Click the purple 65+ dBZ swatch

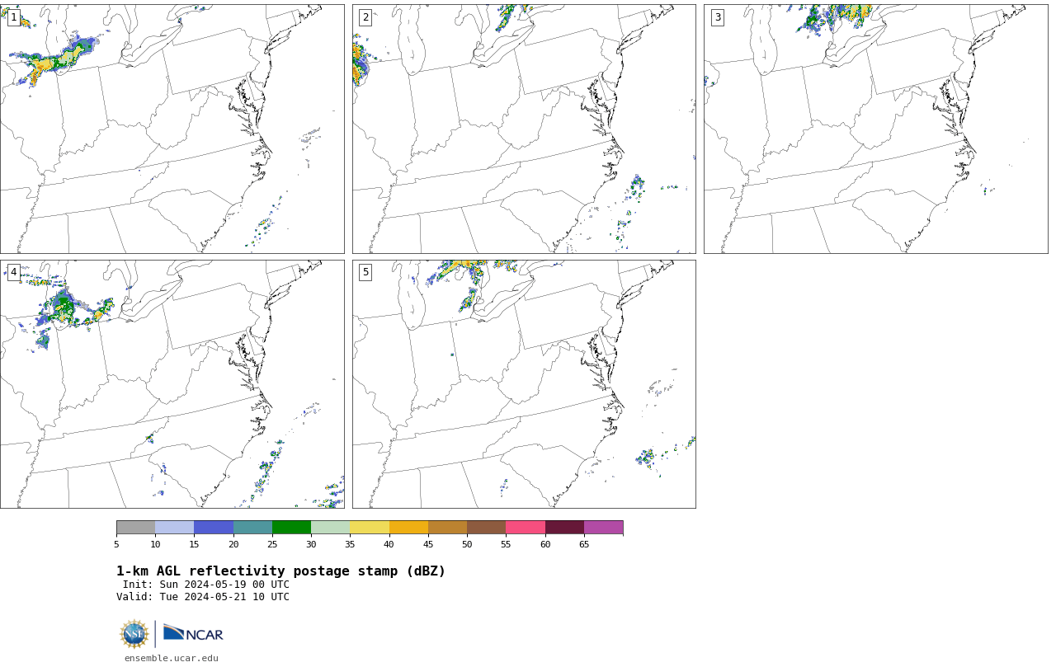[603, 528]
